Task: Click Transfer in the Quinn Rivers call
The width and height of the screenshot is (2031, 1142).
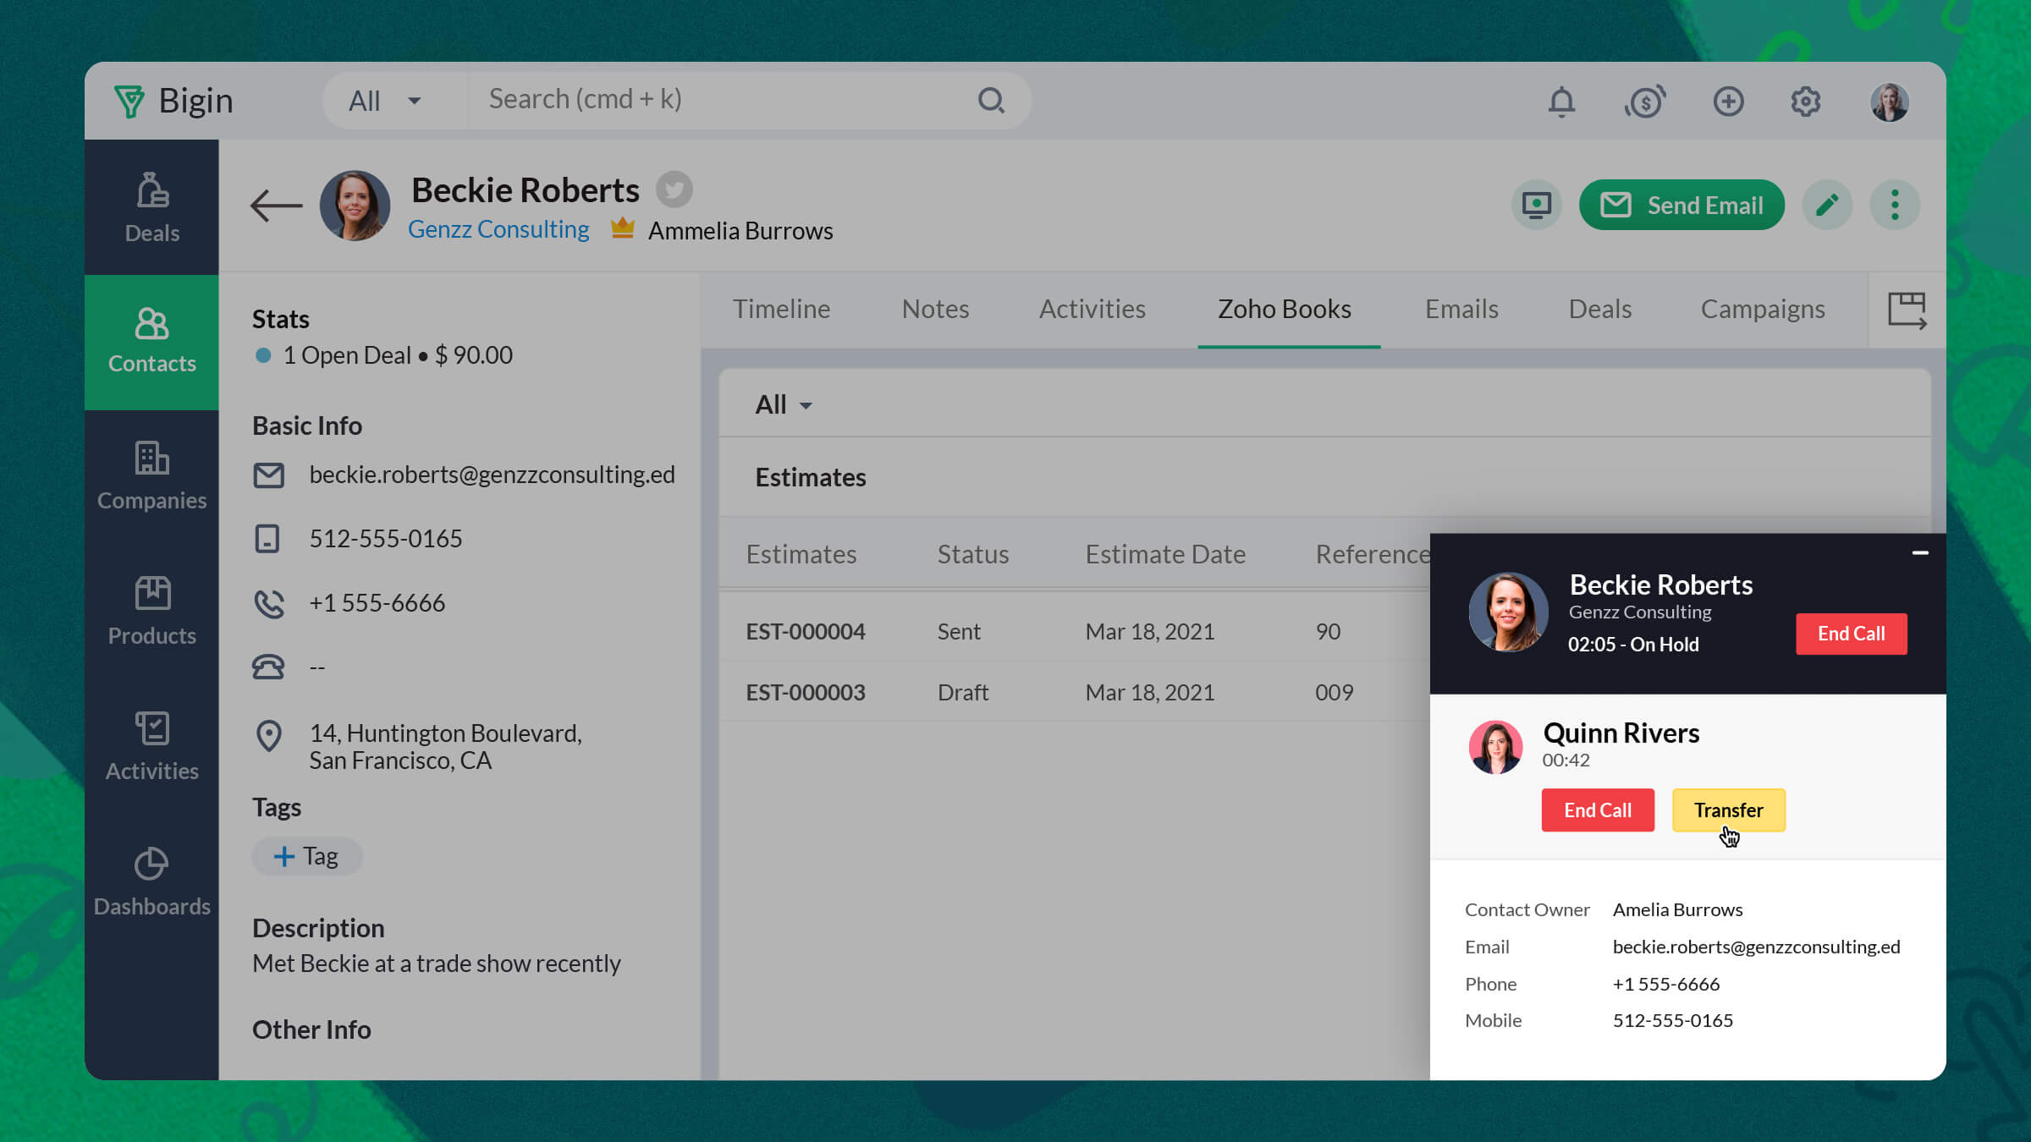Action: point(1728,810)
